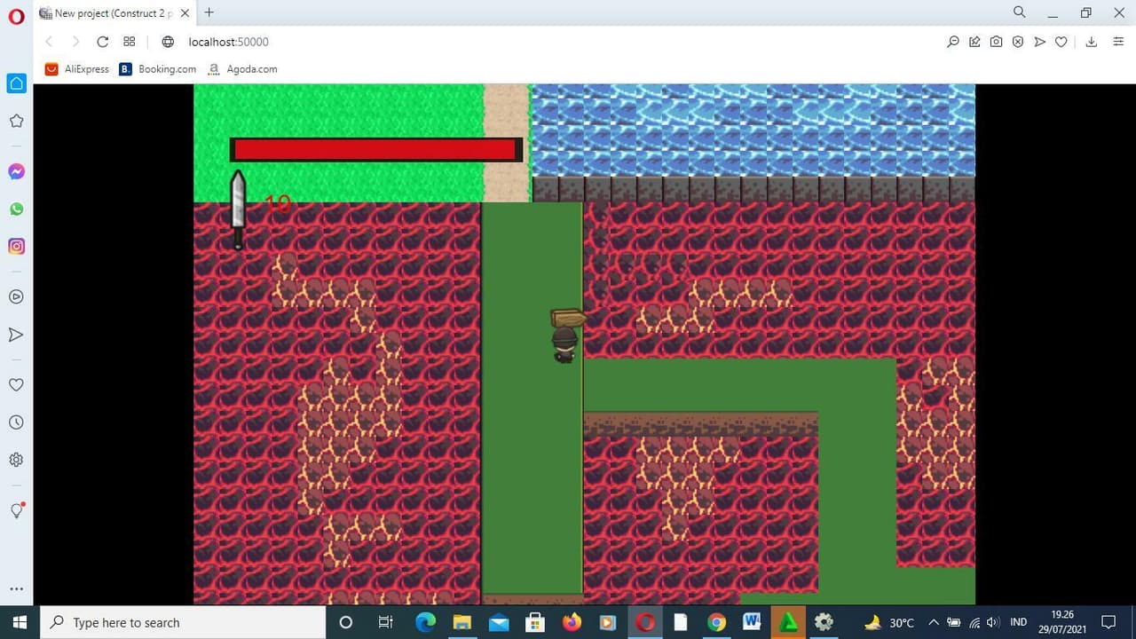1136x639 pixels.
Task: Go forward to next page
Action: [75, 42]
